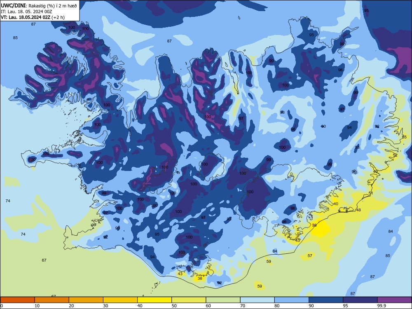Click the '10' legend scale label
This screenshot has height=309, width=412.
(x=37, y=306)
